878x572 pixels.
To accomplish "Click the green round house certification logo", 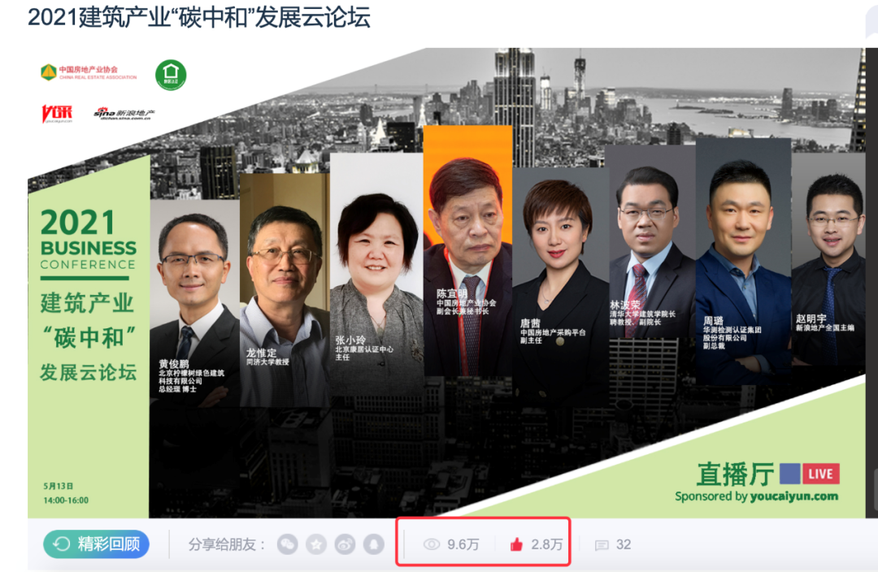I will pyautogui.click(x=171, y=75).
